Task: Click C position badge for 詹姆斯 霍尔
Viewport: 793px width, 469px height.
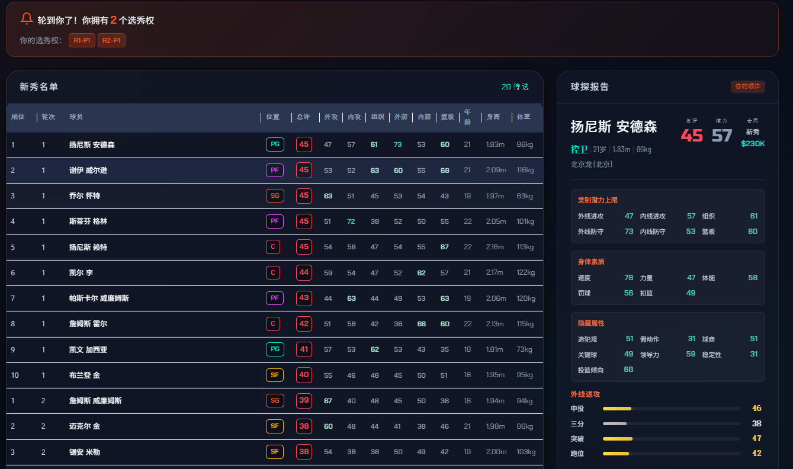Action: pyautogui.click(x=273, y=324)
